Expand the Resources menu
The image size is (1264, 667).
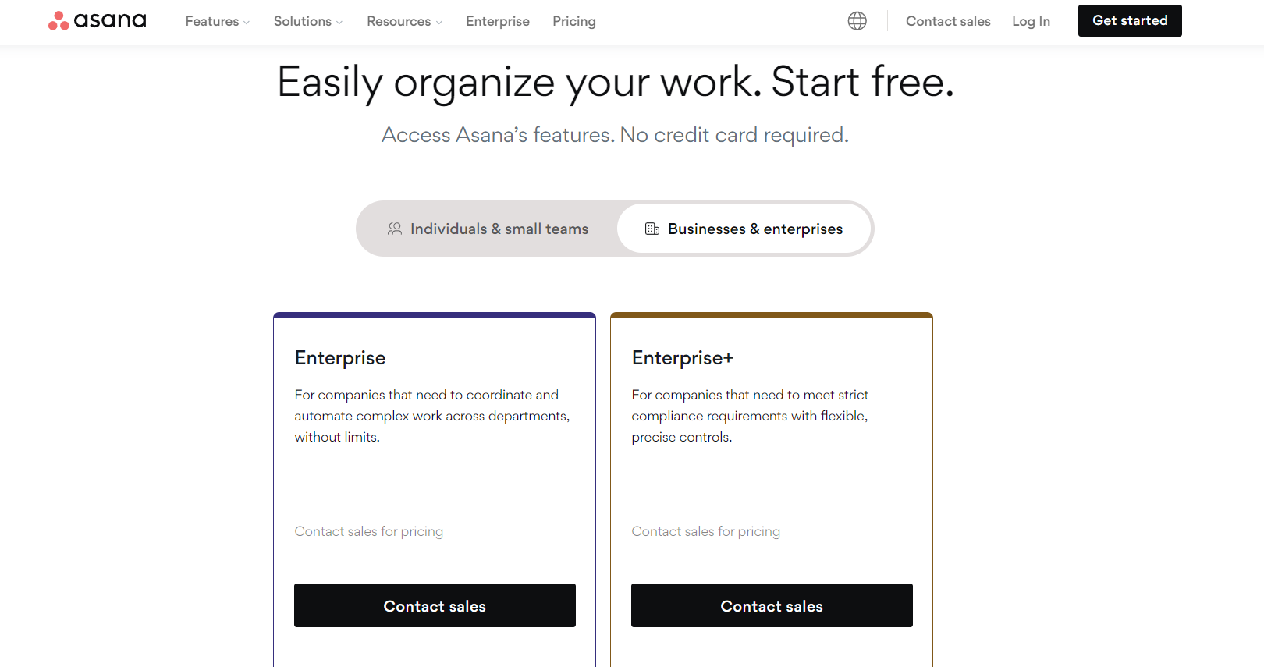pyautogui.click(x=404, y=21)
